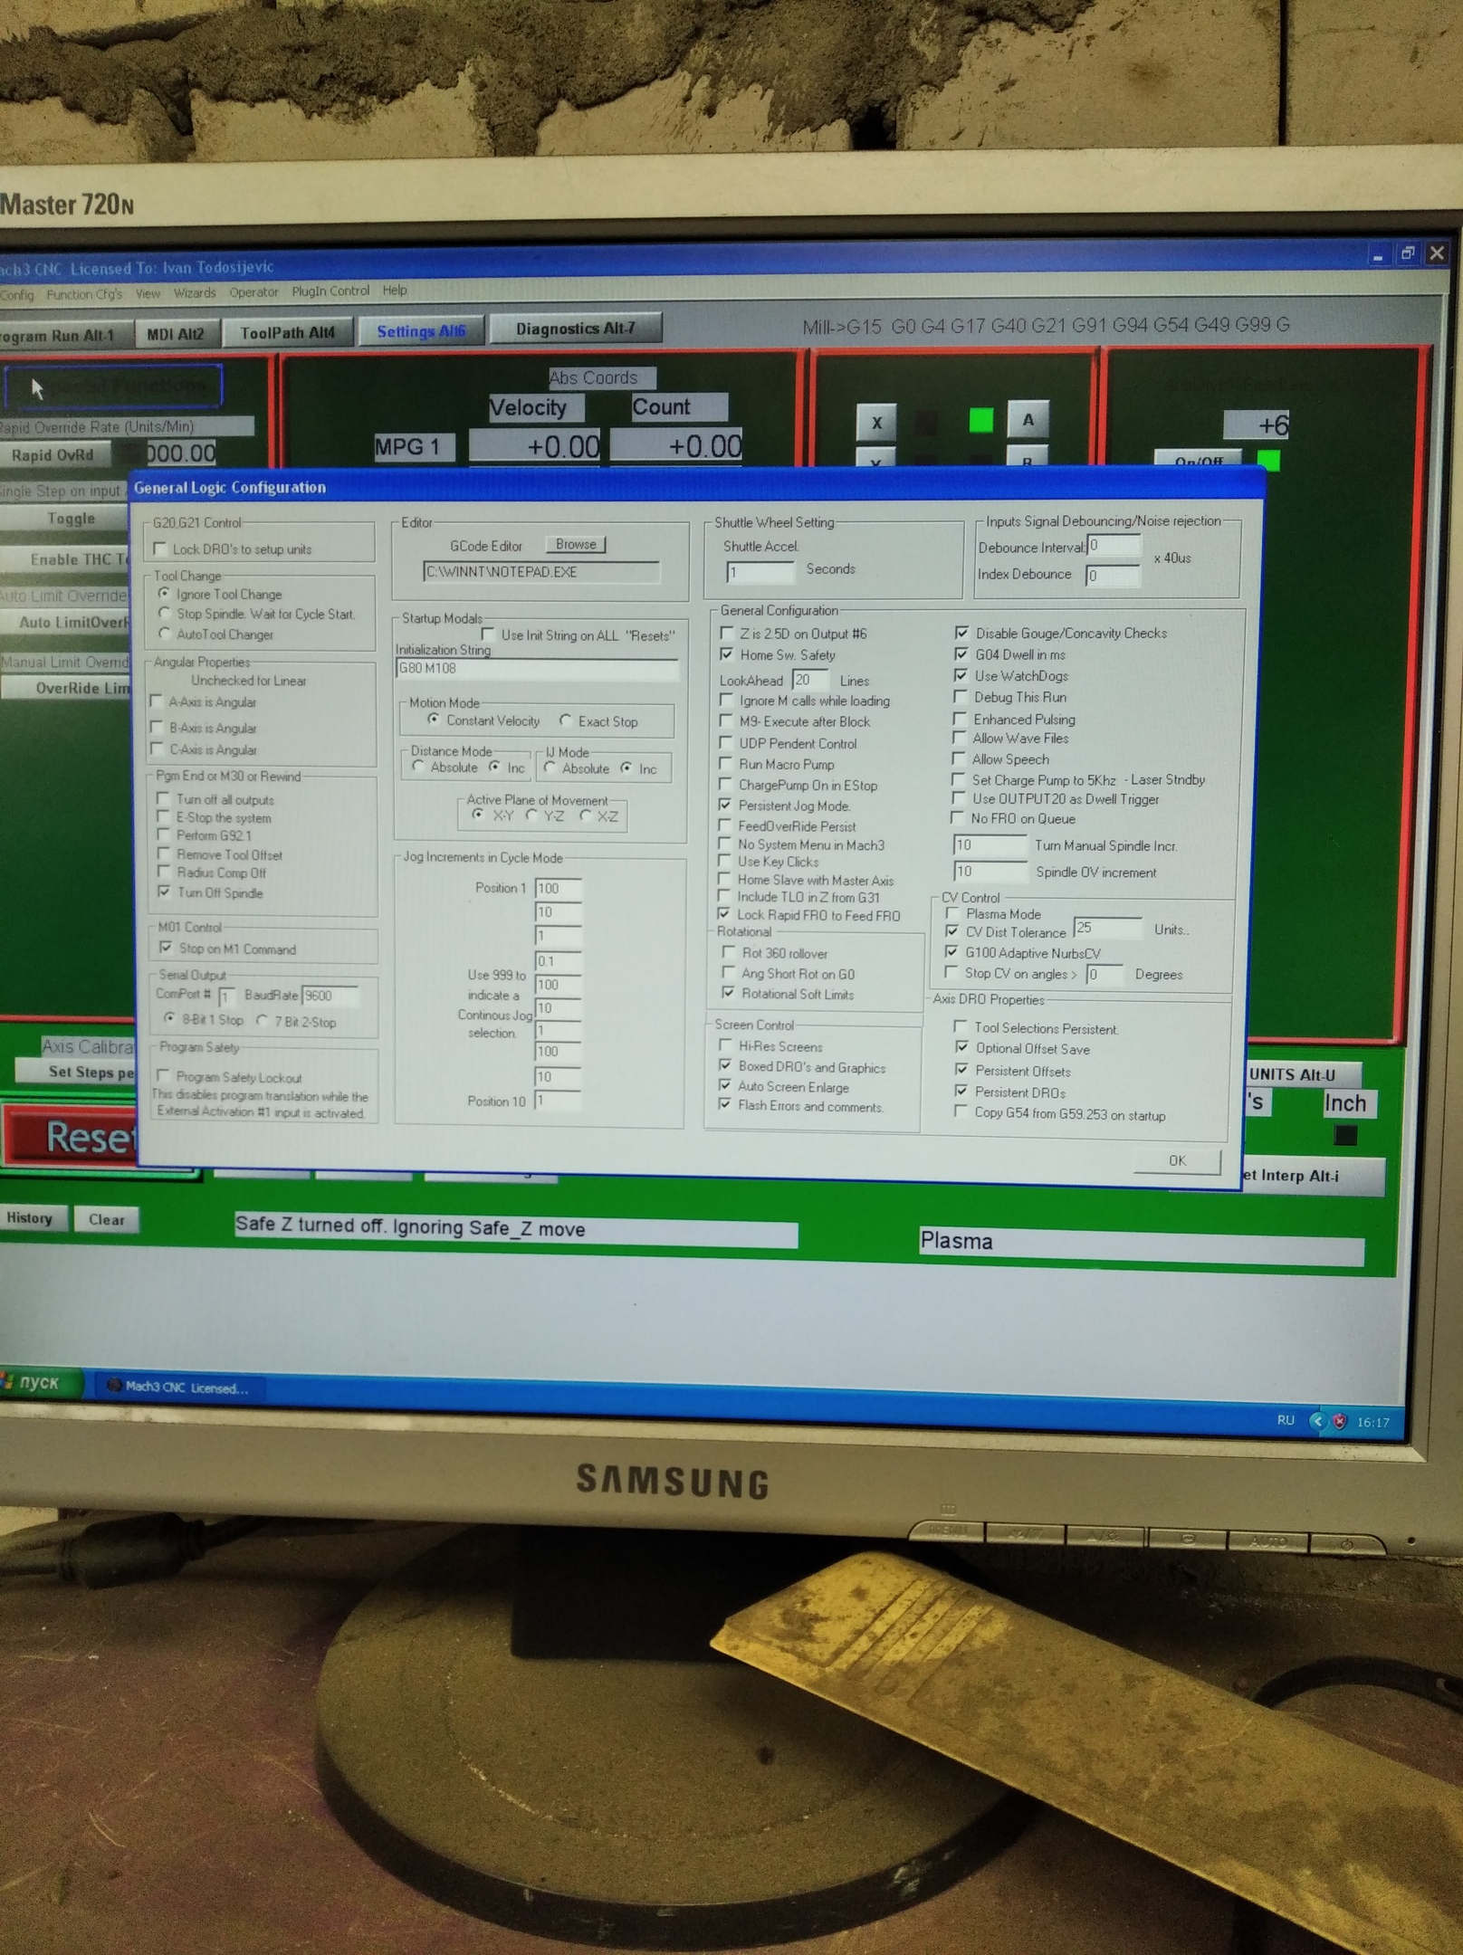
Task: Enable Lock DRO's to setup units
Action: pos(161,548)
